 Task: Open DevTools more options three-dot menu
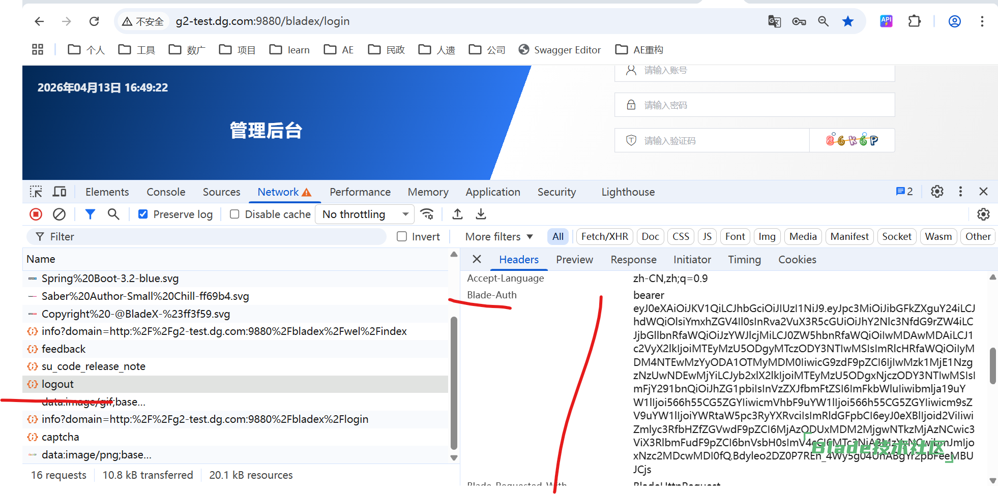pyautogui.click(x=960, y=192)
